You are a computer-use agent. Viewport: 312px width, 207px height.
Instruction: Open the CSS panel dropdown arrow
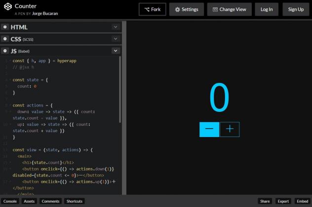(116, 39)
